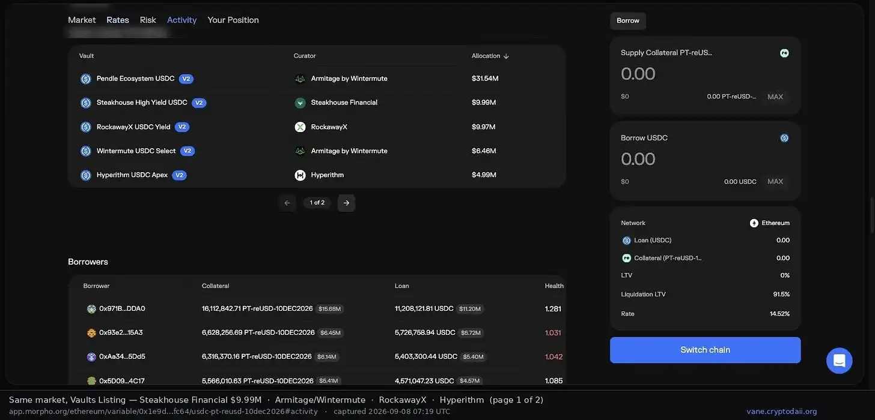Click Loan (USDC) row in summary
Viewport: 875px width, 420px height.
[706, 241]
